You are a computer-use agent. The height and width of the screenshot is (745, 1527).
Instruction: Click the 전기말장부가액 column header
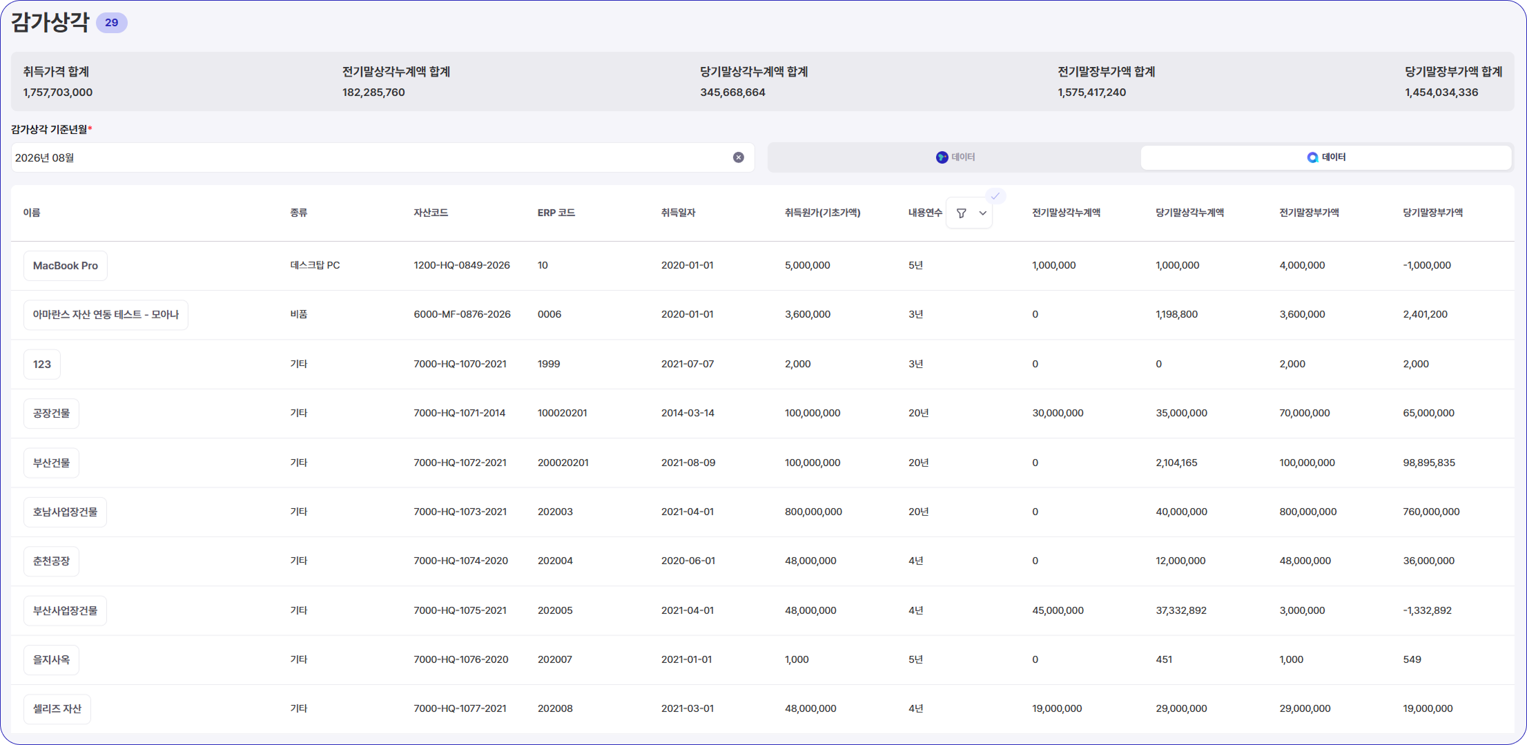(x=1309, y=213)
